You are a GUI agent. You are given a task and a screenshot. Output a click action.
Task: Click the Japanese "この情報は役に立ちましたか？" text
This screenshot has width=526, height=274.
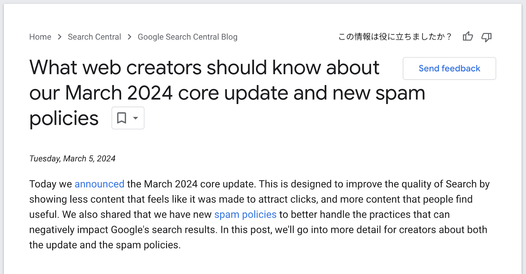395,37
